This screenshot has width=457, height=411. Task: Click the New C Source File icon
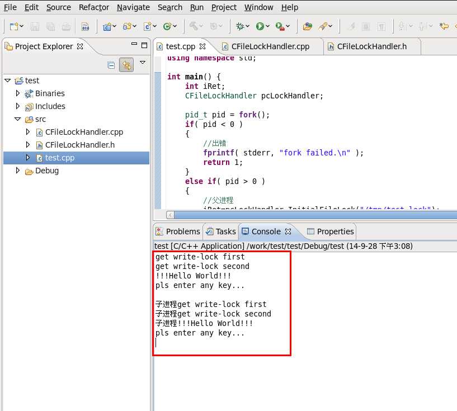(x=148, y=26)
